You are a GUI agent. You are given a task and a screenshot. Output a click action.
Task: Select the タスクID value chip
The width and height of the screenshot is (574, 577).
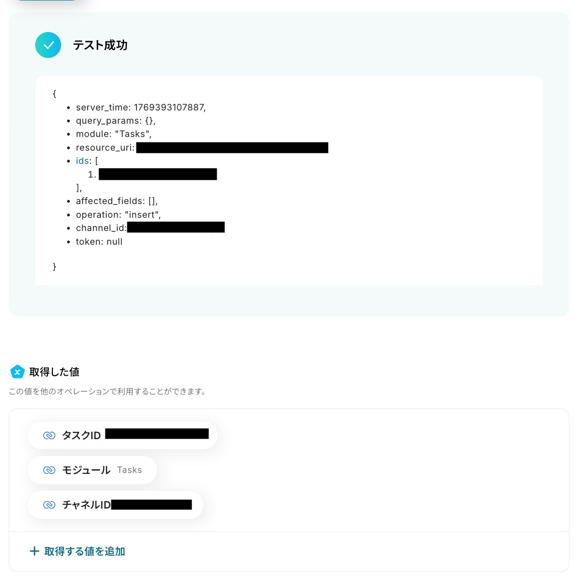122,435
